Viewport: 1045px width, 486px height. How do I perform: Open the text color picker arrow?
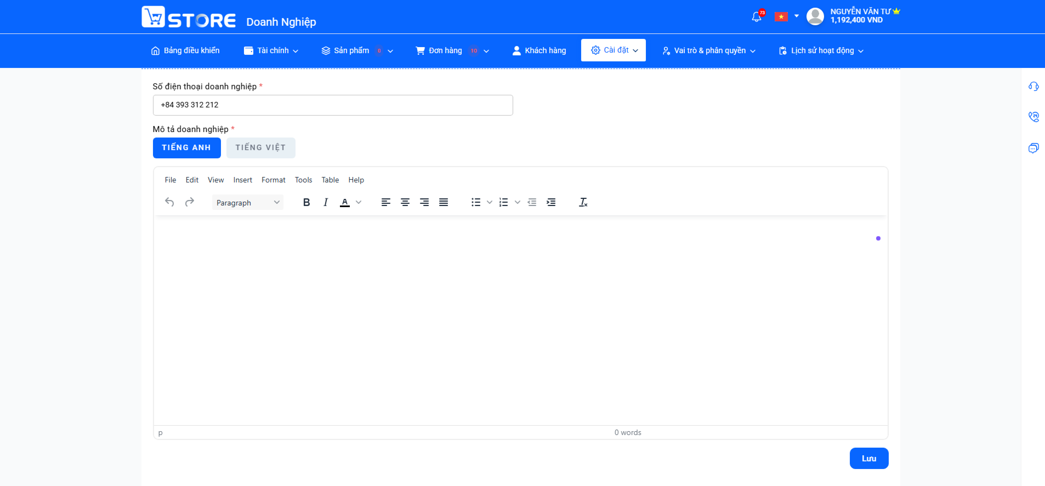359,202
